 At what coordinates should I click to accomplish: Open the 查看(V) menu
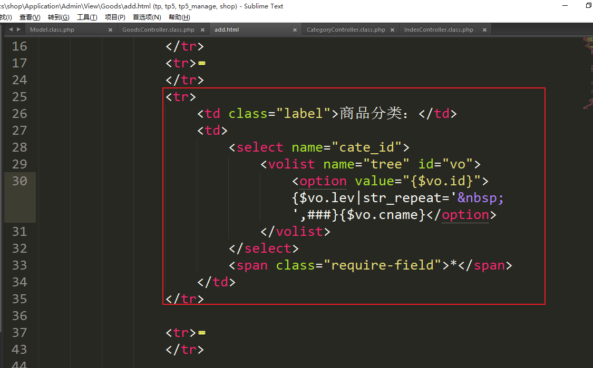click(x=30, y=17)
